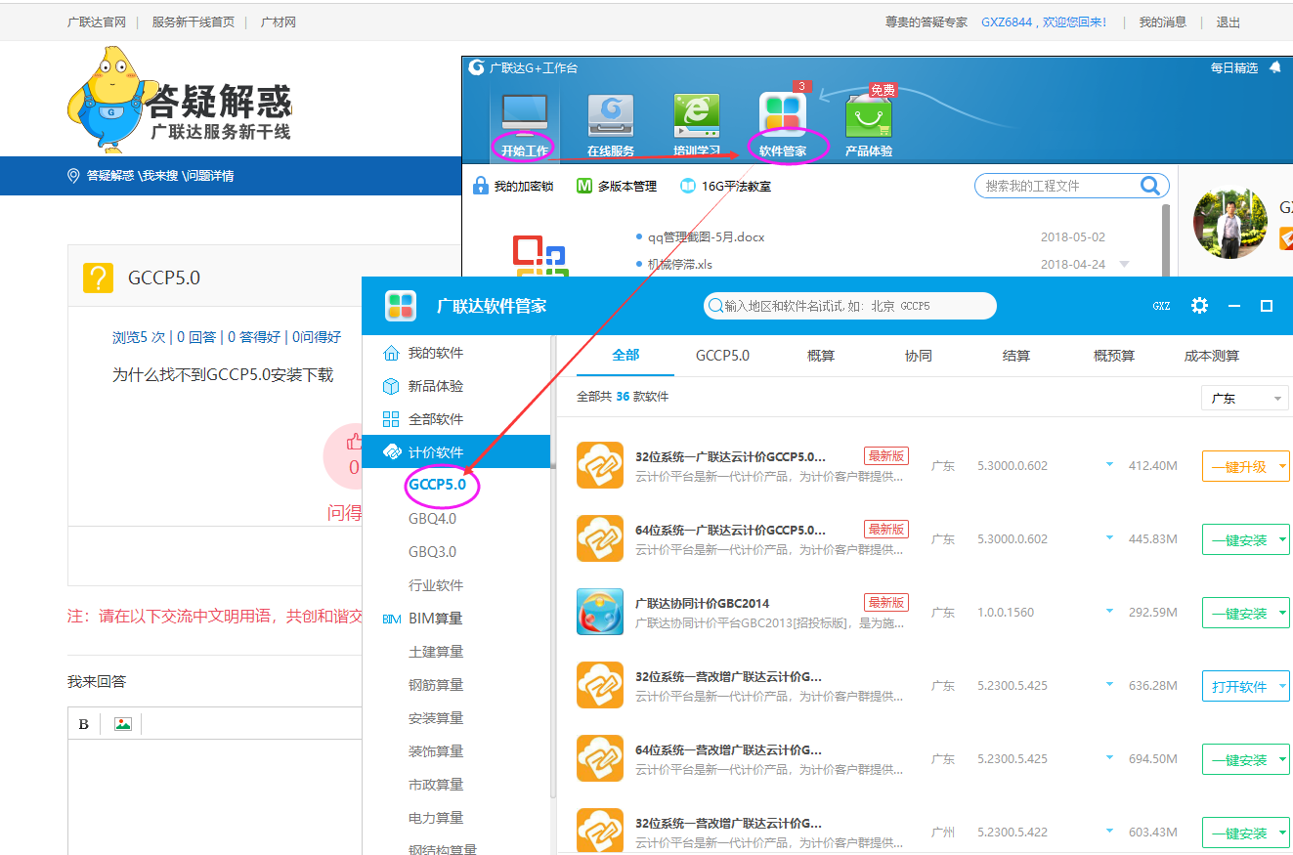Click the 64位系统广联达云计价GCCP5.0 product icon
Viewport: 1293px width, 855px height.
click(600, 538)
